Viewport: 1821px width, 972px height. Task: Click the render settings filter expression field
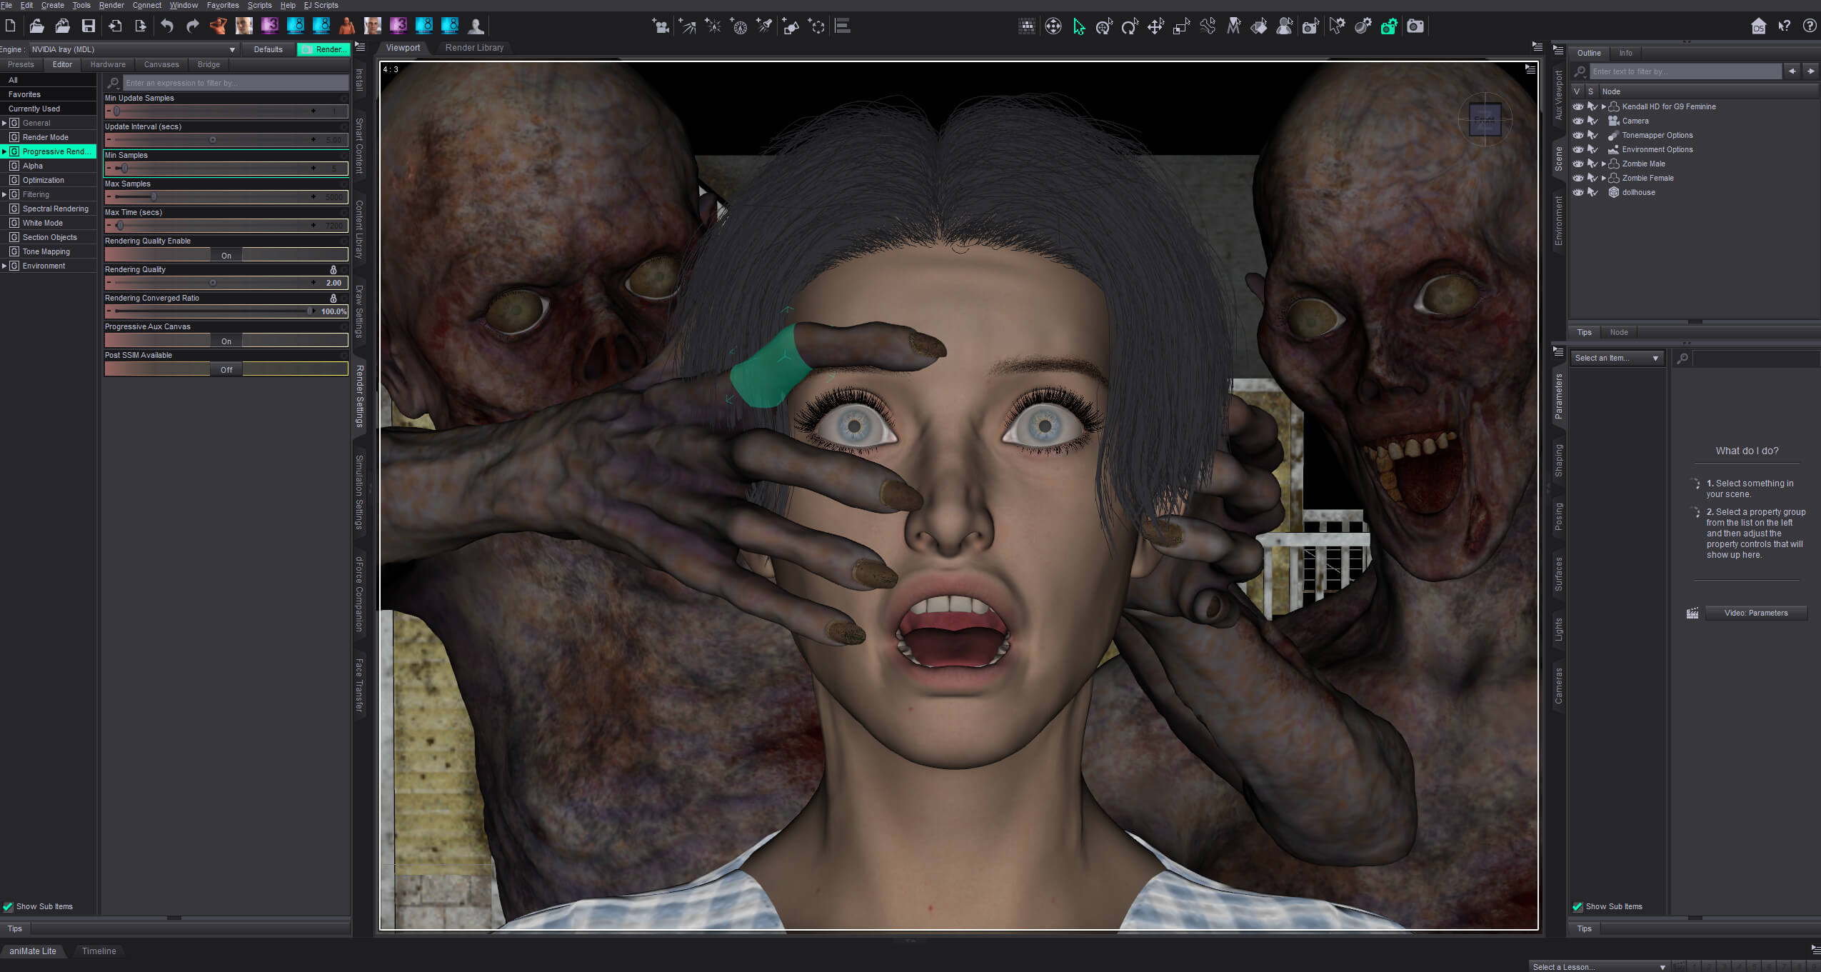click(235, 83)
